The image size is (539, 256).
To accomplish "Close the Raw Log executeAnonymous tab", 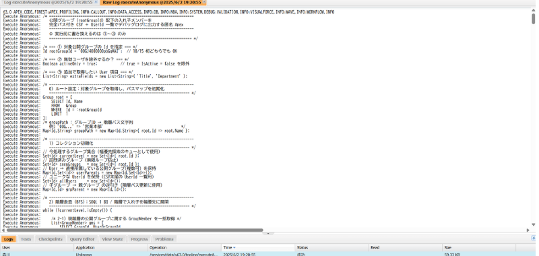I will pyautogui.click(x=204, y=3).
